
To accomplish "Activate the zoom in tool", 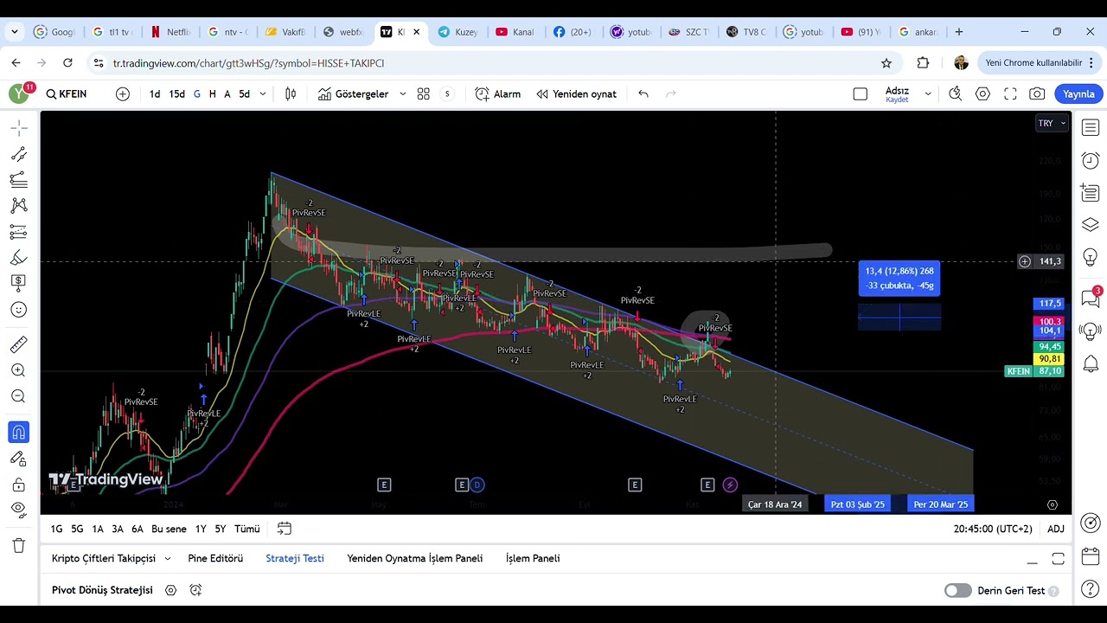I will click(x=19, y=370).
